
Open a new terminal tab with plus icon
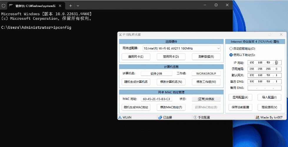[71, 6]
